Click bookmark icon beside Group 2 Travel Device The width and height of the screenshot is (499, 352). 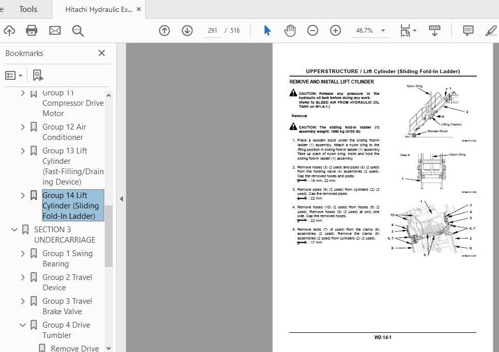coord(33,277)
